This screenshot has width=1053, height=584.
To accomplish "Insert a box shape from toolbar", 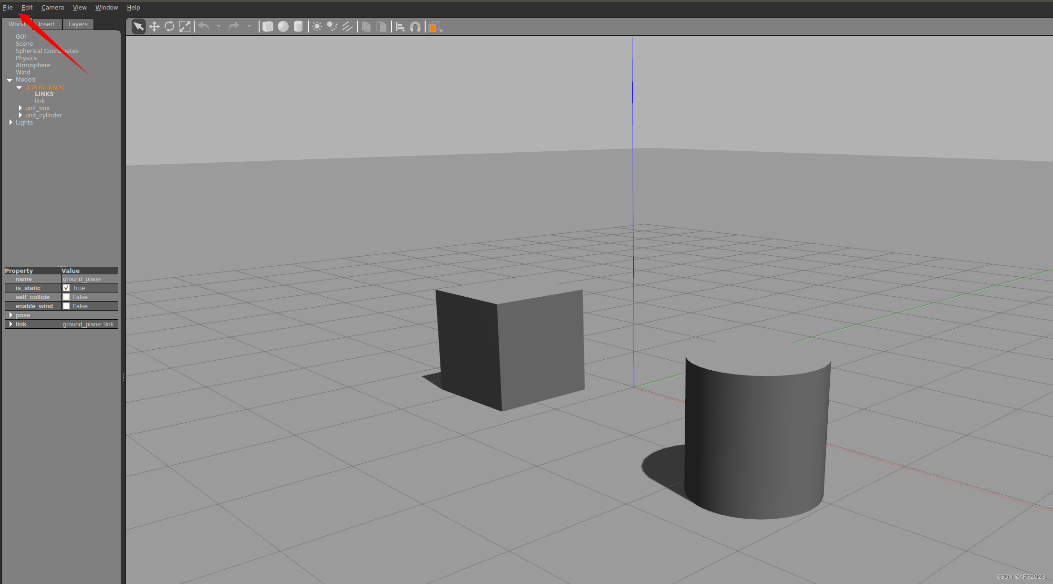I will (268, 27).
